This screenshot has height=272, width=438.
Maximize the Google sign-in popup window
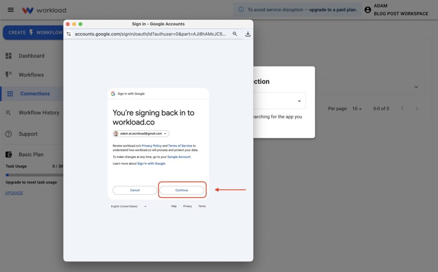80,24
